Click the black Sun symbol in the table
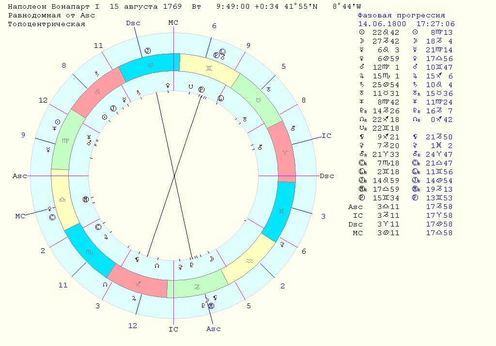The width and height of the screenshot is (496, 346). point(362,32)
